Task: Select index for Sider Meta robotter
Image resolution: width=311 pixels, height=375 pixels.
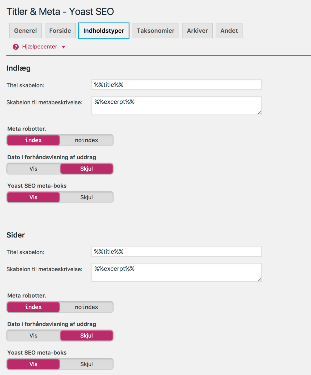Action: [33, 307]
